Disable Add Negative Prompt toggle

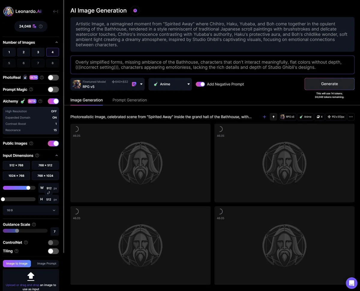tap(200, 84)
